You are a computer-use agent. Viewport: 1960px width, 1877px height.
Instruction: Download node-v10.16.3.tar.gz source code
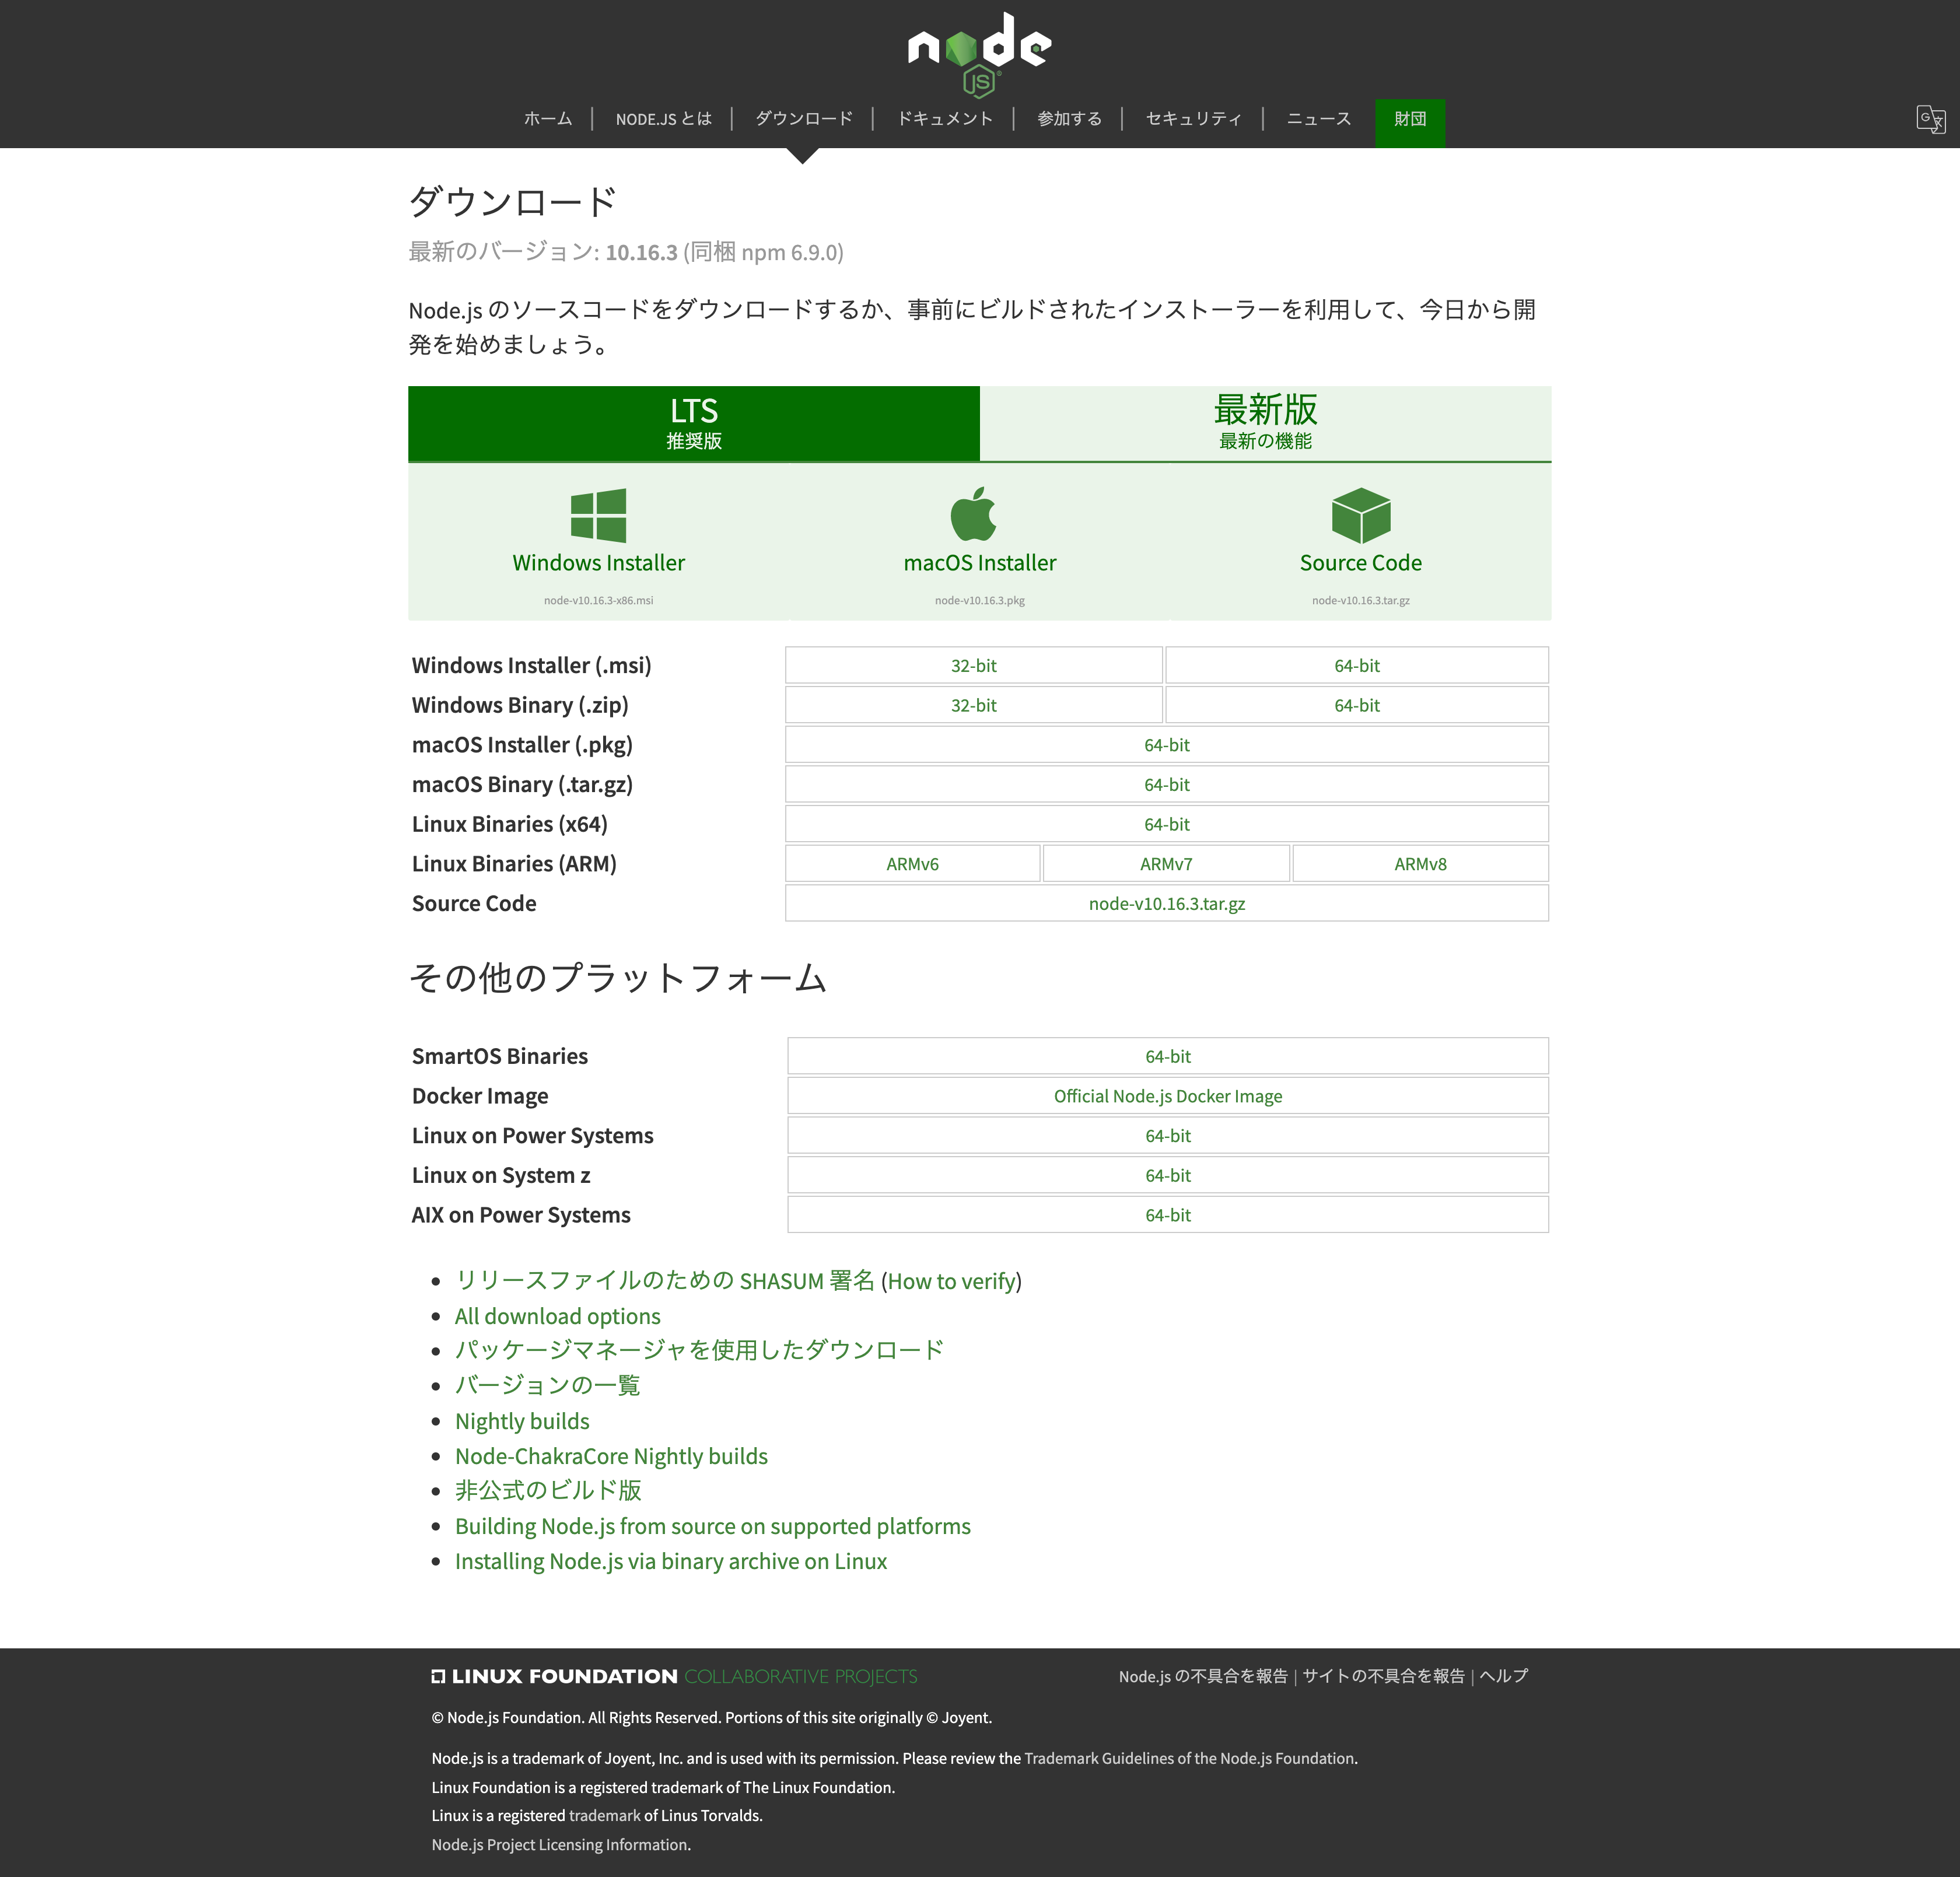(1166, 903)
